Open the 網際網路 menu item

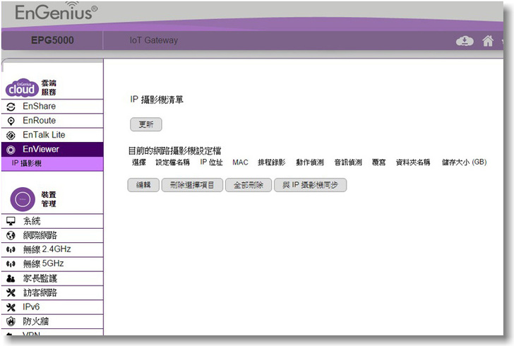point(40,235)
